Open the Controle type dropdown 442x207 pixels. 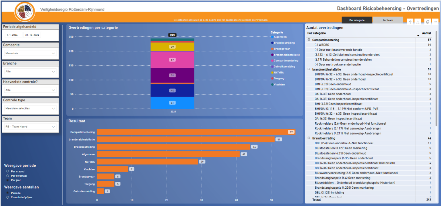(x=30, y=108)
